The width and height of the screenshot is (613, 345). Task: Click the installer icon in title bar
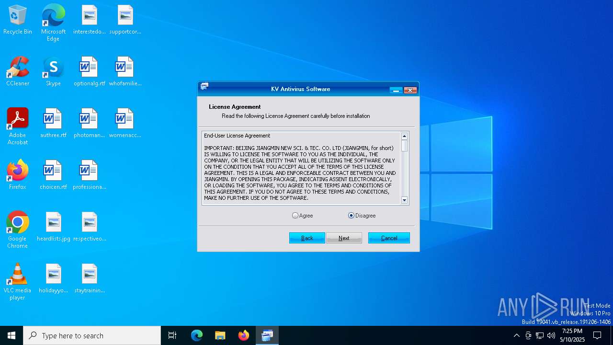click(x=204, y=87)
